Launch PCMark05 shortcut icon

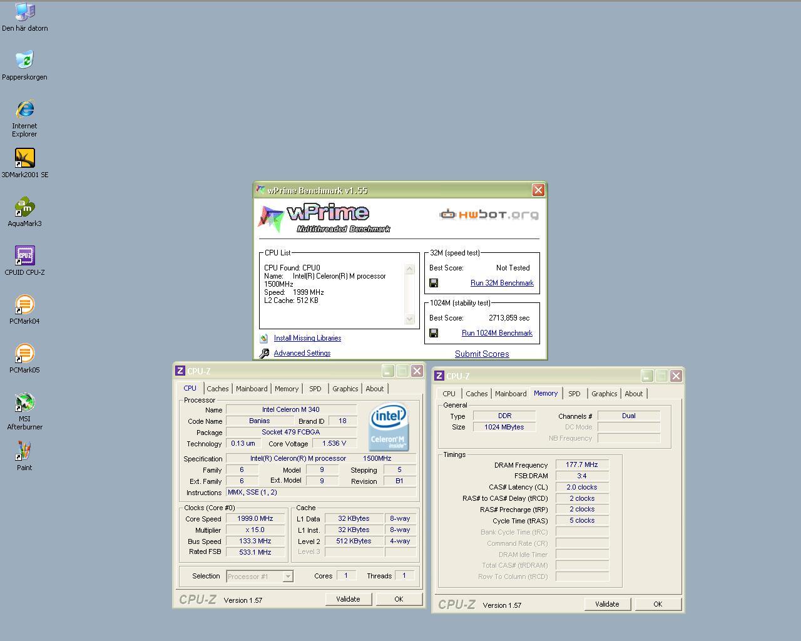pos(24,359)
